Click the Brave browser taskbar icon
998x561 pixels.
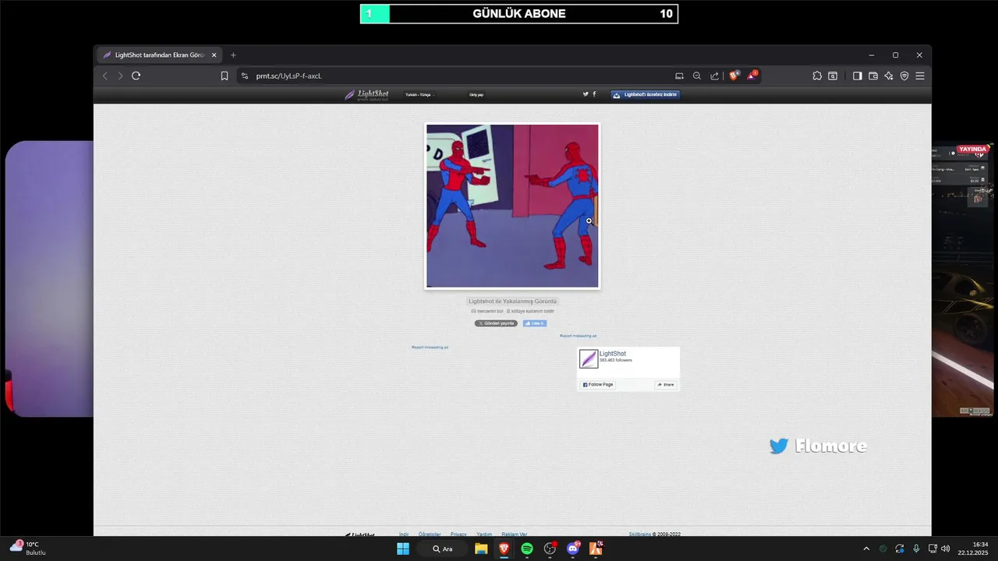(x=504, y=549)
